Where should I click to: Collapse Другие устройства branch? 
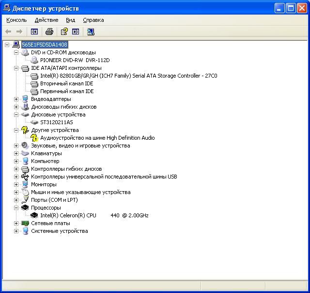pos(16,130)
